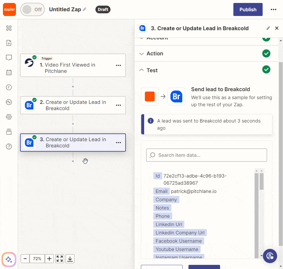283x269 pixels.
Task: Zoom in the canvas with plus button
Action: (49, 259)
